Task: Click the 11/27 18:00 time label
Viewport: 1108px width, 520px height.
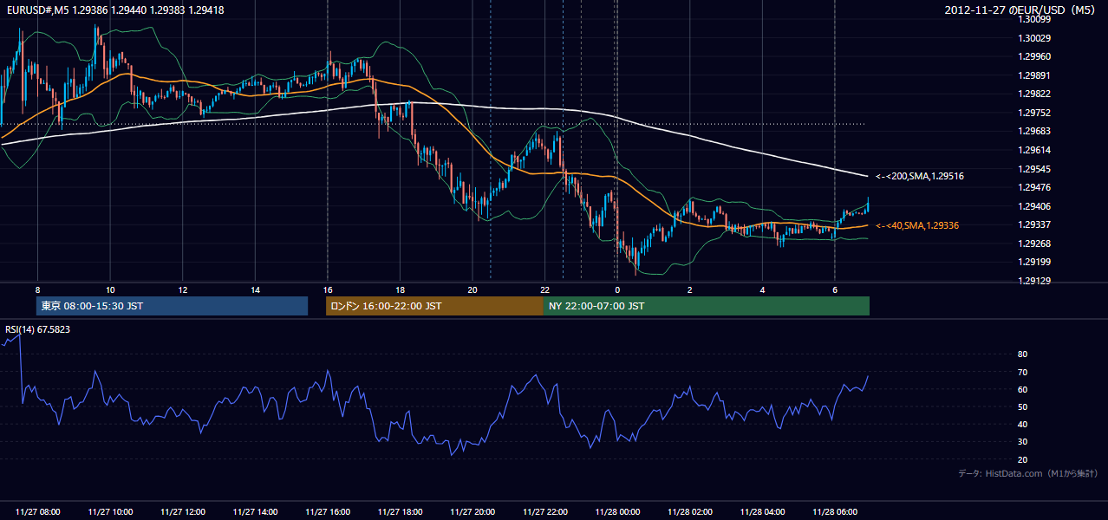Action: point(400,512)
